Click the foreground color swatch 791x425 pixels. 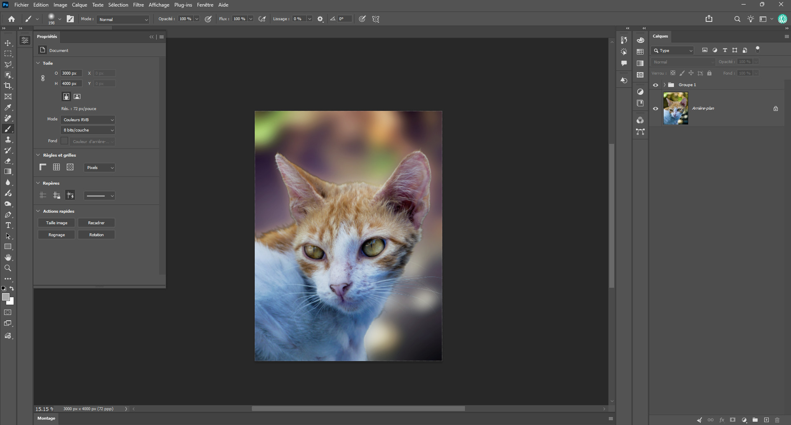5,297
